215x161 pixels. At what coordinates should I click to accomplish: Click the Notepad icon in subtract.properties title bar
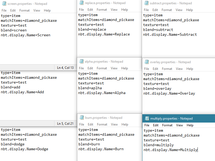pos(147,3)
